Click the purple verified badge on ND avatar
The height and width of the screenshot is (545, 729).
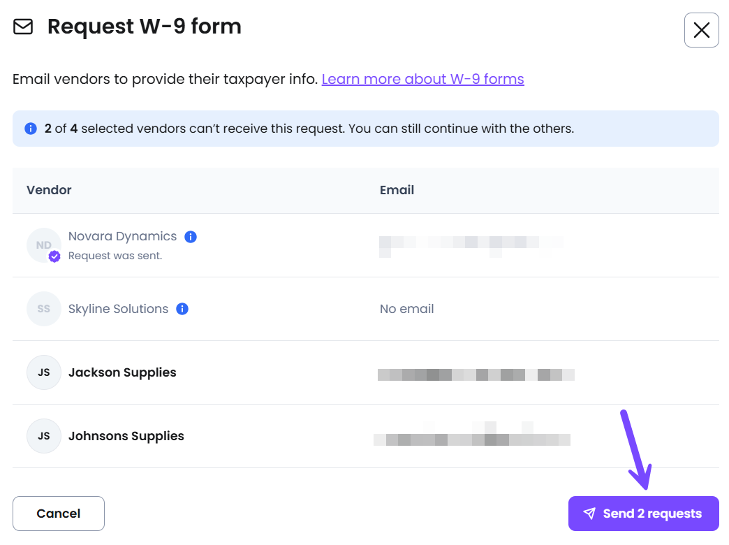54,256
